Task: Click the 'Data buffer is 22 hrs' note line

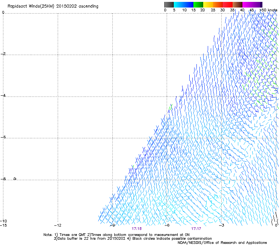Action: pyautogui.click(x=133, y=239)
